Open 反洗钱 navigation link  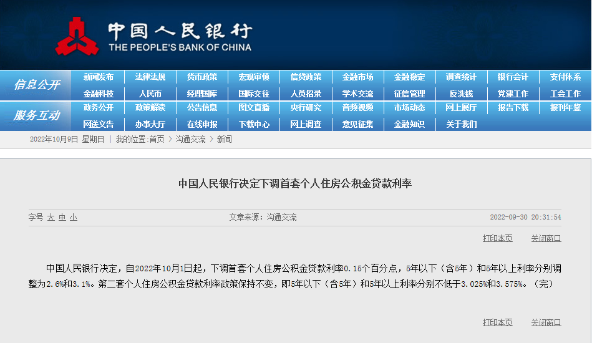click(461, 94)
